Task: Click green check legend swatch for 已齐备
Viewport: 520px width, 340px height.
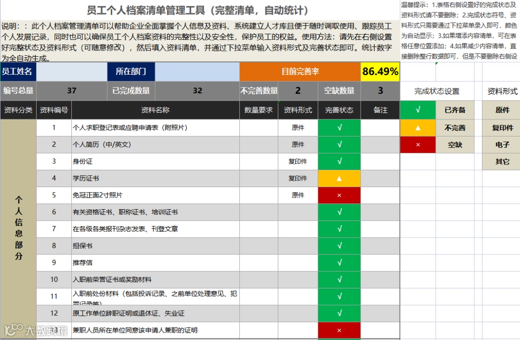Action: coord(418,110)
